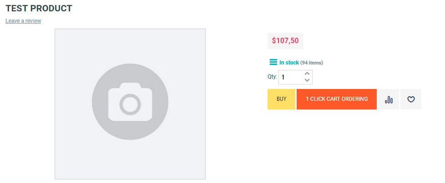Viewport: 445px width, 183px height.
Task: Click the In stock availability text
Action: [289, 63]
